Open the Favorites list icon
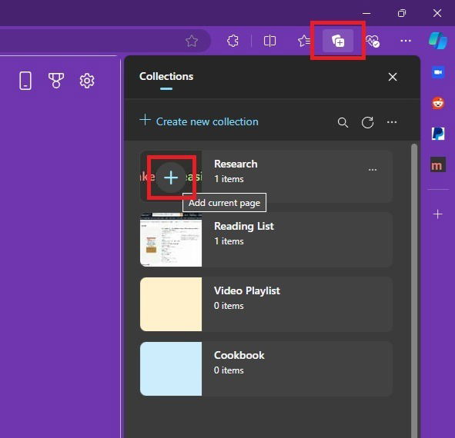 pos(304,41)
